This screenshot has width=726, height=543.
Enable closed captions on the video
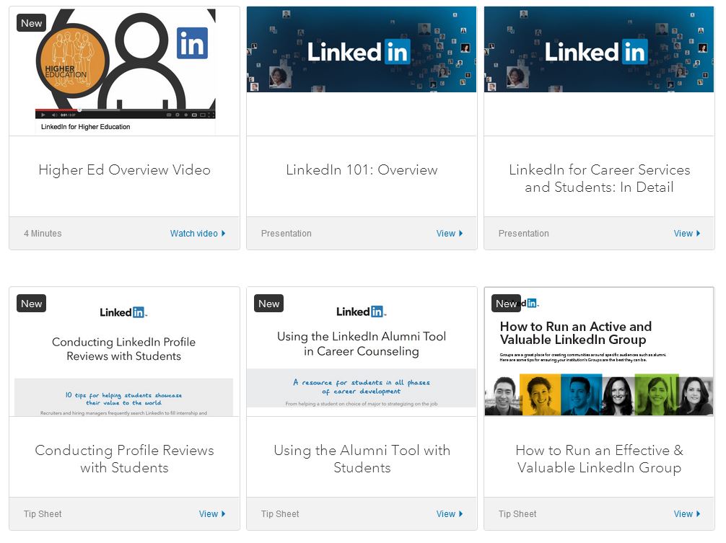(167, 115)
